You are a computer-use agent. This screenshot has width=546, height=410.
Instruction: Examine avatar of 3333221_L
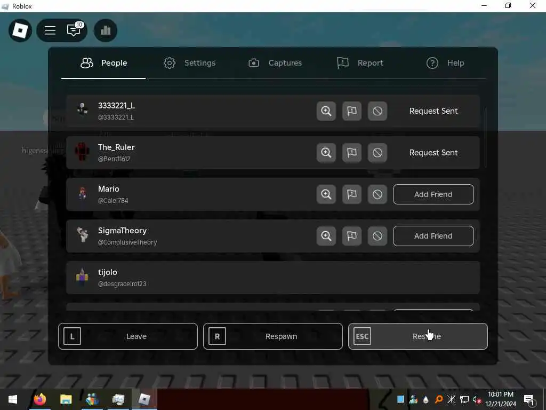pyautogui.click(x=326, y=111)
